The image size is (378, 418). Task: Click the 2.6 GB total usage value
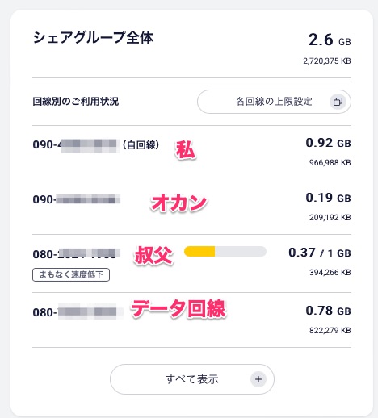coord(330,40)
